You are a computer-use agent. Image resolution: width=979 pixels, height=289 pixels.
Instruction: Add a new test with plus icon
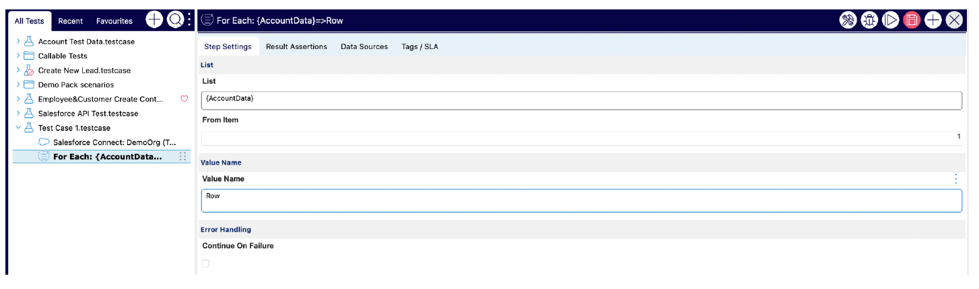(x=154, y=20)
